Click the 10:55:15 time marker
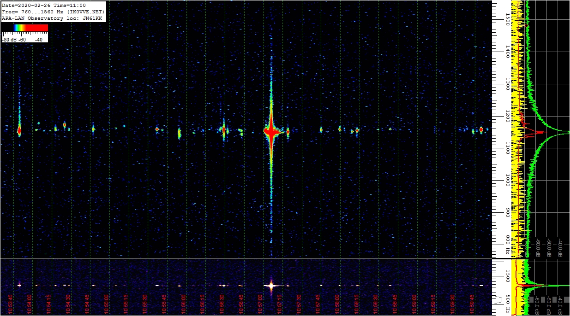This screenshot has width=570, height=316. [126, 304]
